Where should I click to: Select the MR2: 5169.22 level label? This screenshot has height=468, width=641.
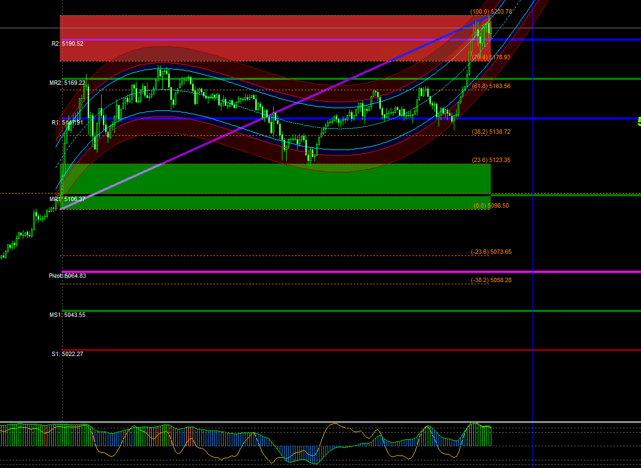(67, 83)
